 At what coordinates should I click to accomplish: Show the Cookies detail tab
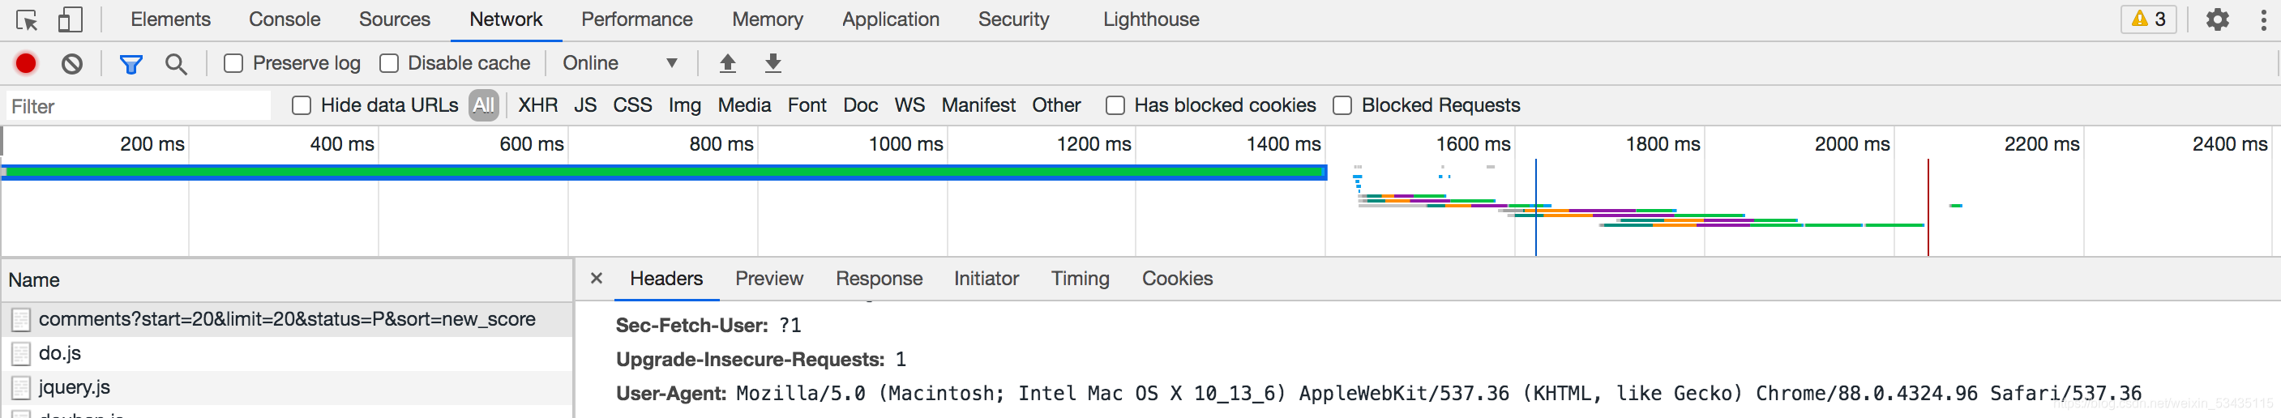pos(1177,278)
